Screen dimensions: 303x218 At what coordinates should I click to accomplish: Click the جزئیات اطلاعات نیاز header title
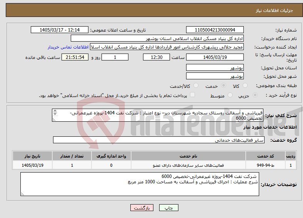(275, 10)
